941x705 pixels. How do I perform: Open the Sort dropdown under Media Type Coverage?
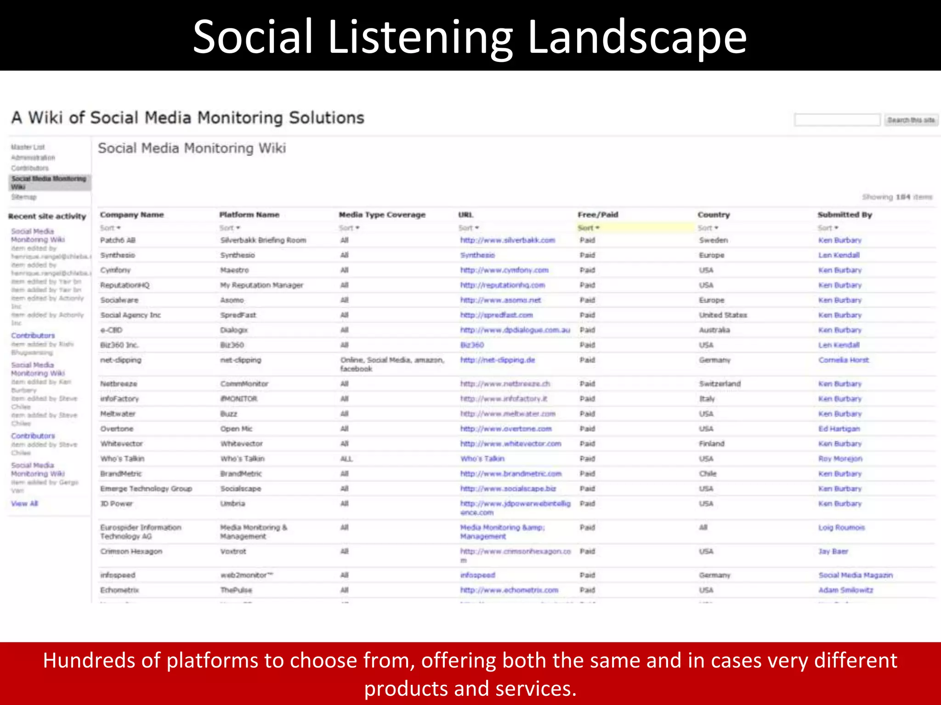click(349, 228)
